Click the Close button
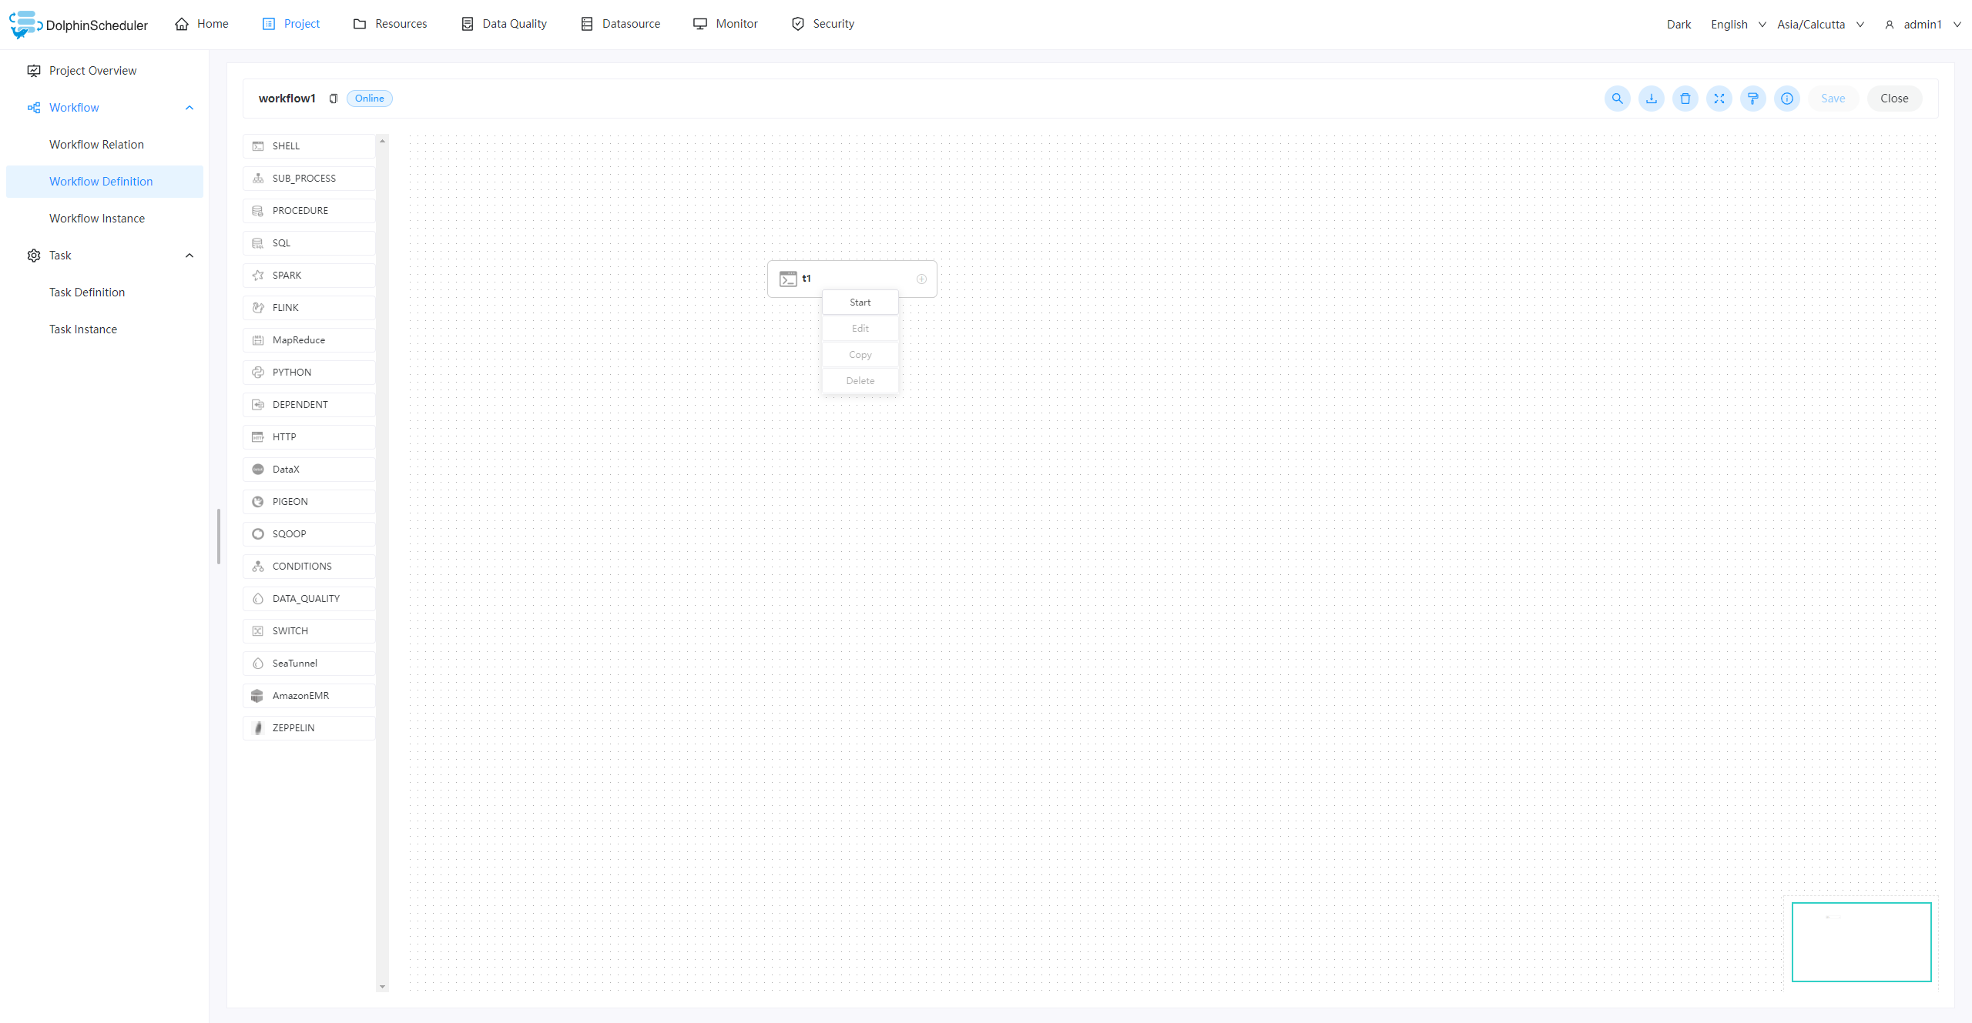 point(1893,99)
